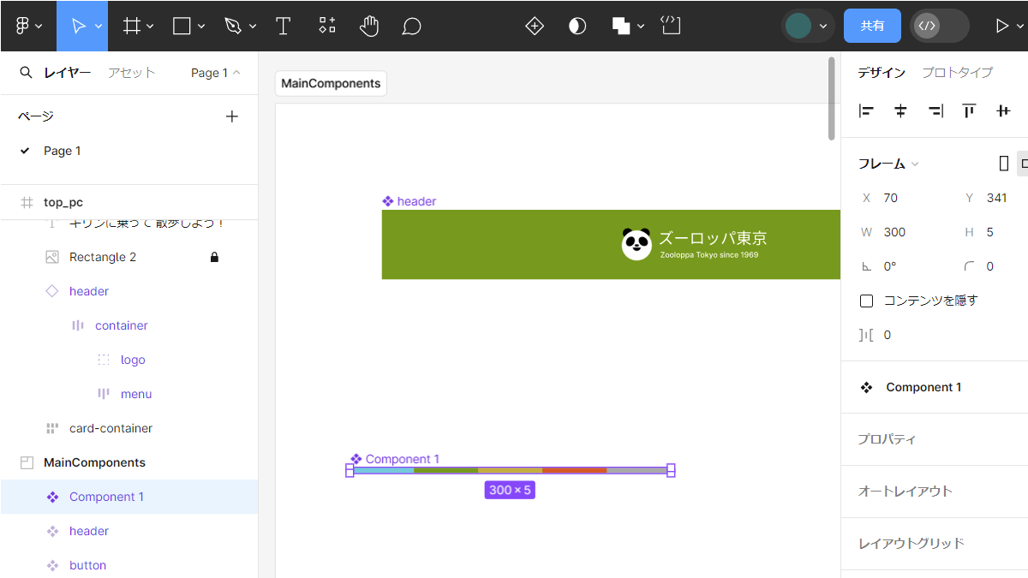Click the Boolean union icon
This screenshot has width=1028, height=578.
coord(622,26)
